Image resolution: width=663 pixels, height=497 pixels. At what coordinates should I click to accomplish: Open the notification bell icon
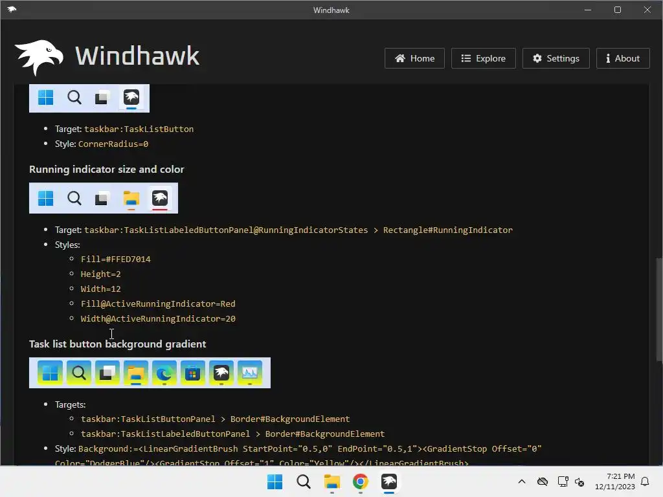coord(645,481)
